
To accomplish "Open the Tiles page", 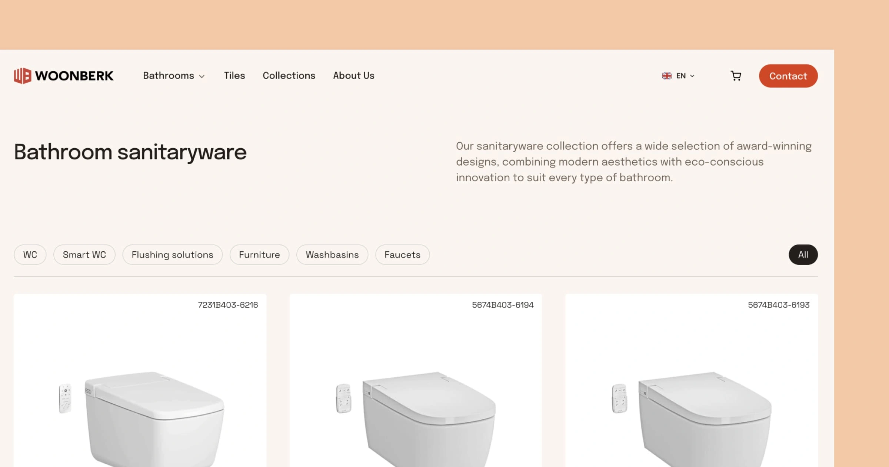I will (x=234, y=76).
